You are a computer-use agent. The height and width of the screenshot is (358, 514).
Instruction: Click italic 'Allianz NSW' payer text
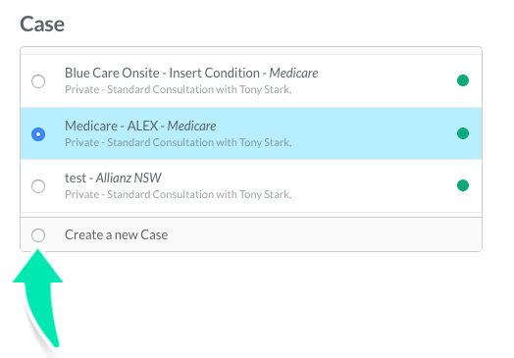[x=128, y=178]
